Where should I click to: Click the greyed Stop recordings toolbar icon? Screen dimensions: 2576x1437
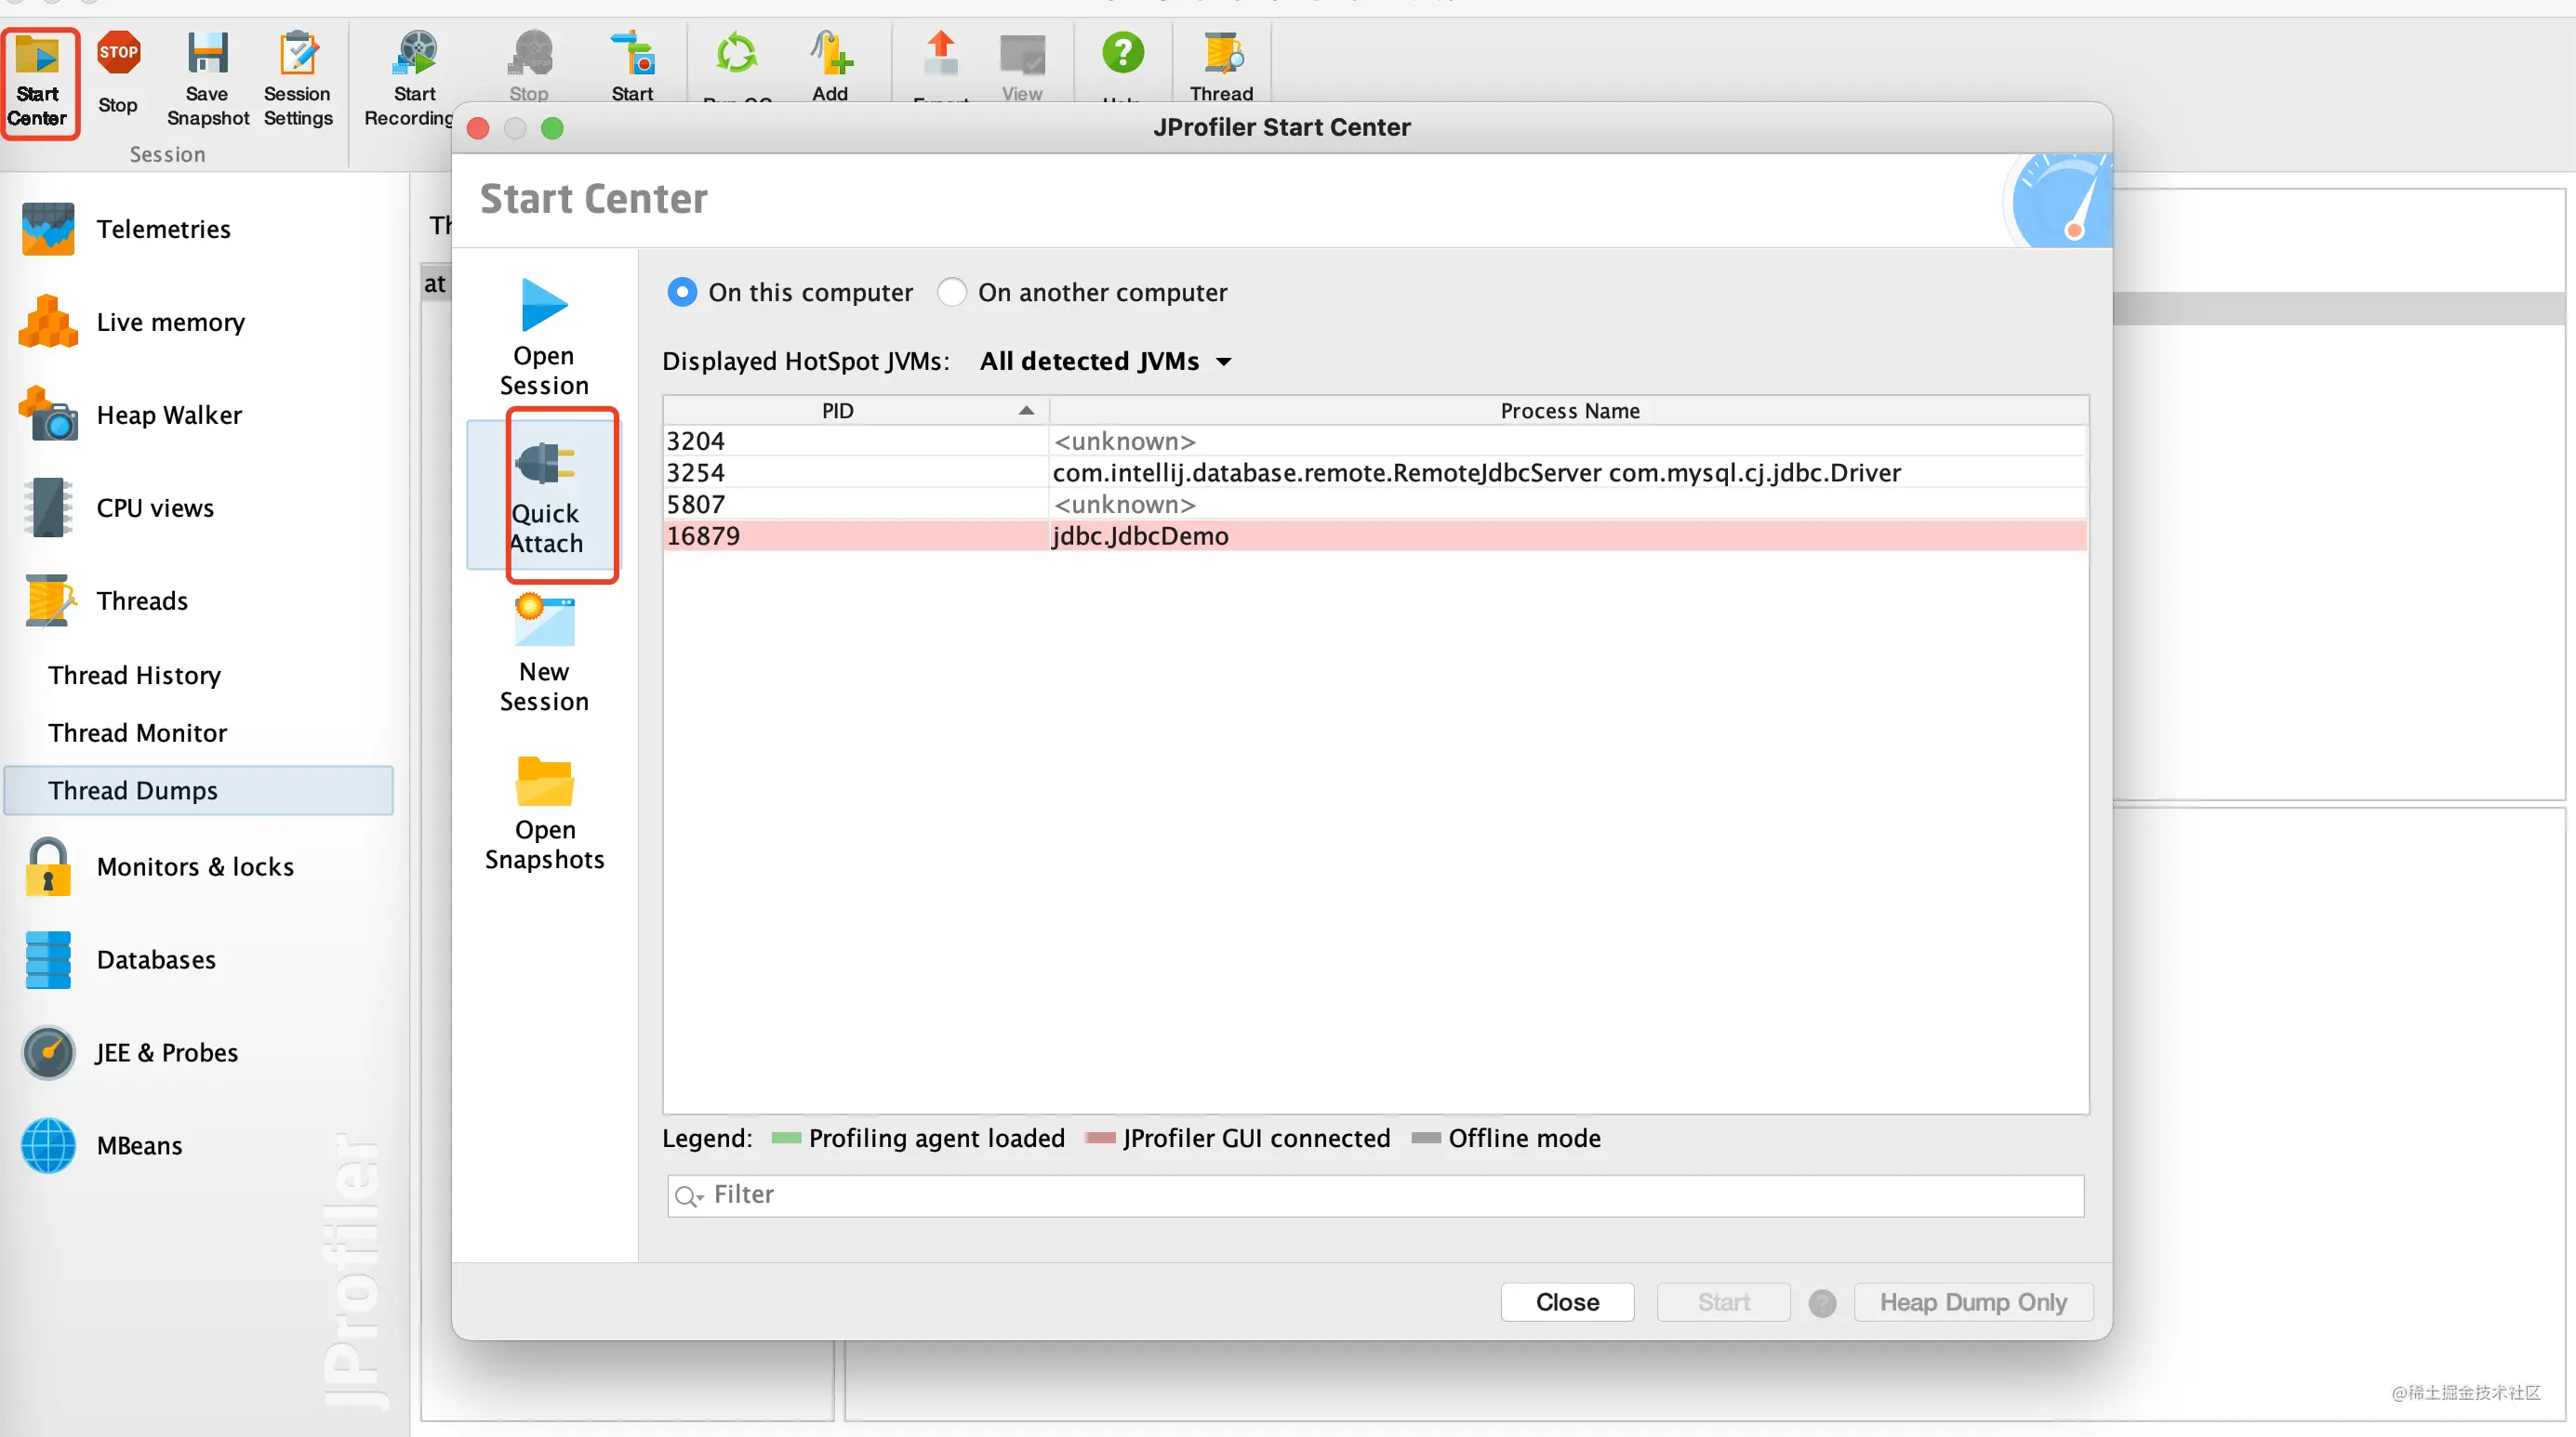tap(529, 54)
